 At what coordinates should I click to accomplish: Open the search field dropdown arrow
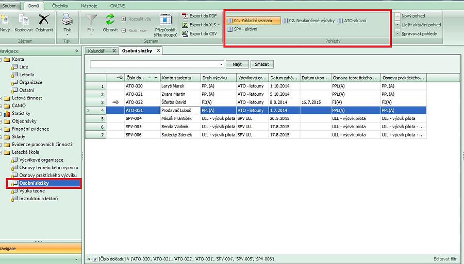pos(221,64)
